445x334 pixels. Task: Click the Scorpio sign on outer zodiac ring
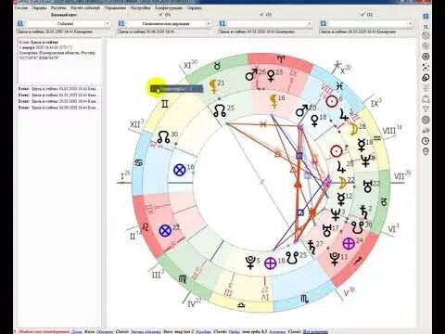point(305,299)
